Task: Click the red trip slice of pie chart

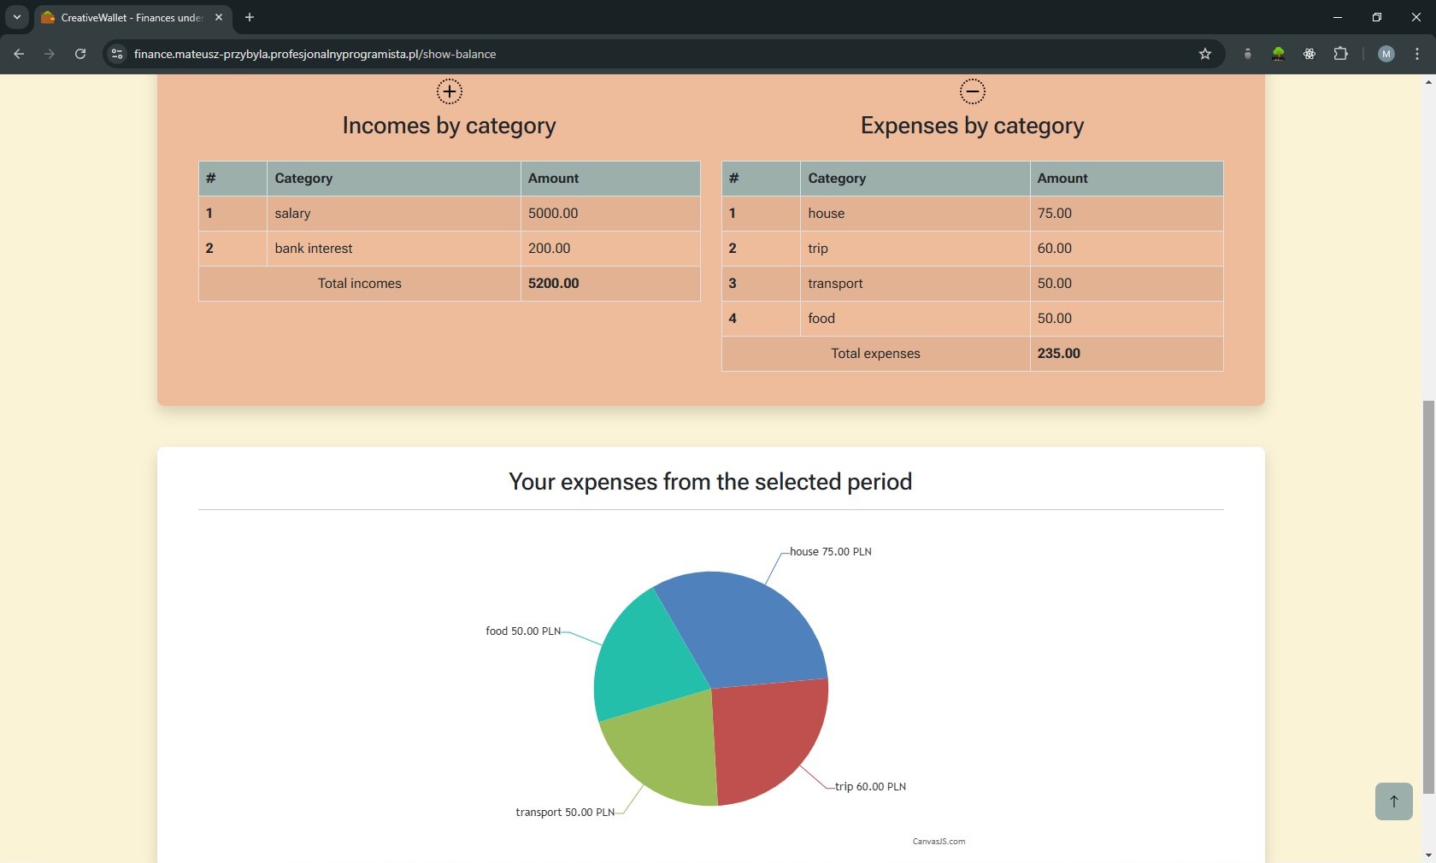Action: [x=765, y=735]
